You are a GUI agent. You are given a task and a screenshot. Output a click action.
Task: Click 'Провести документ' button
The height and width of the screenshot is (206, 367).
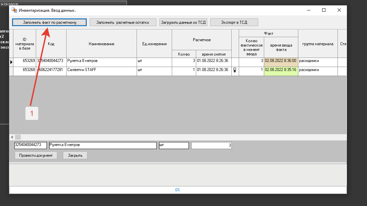click(36, 155)
